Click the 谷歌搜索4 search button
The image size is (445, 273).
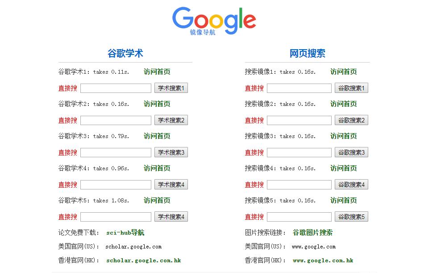pos(351,184)
